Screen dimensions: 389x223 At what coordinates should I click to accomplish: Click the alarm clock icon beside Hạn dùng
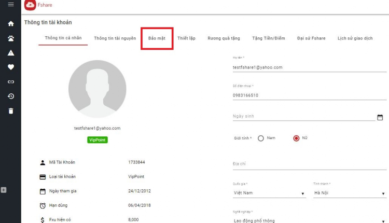pos(43,206)
